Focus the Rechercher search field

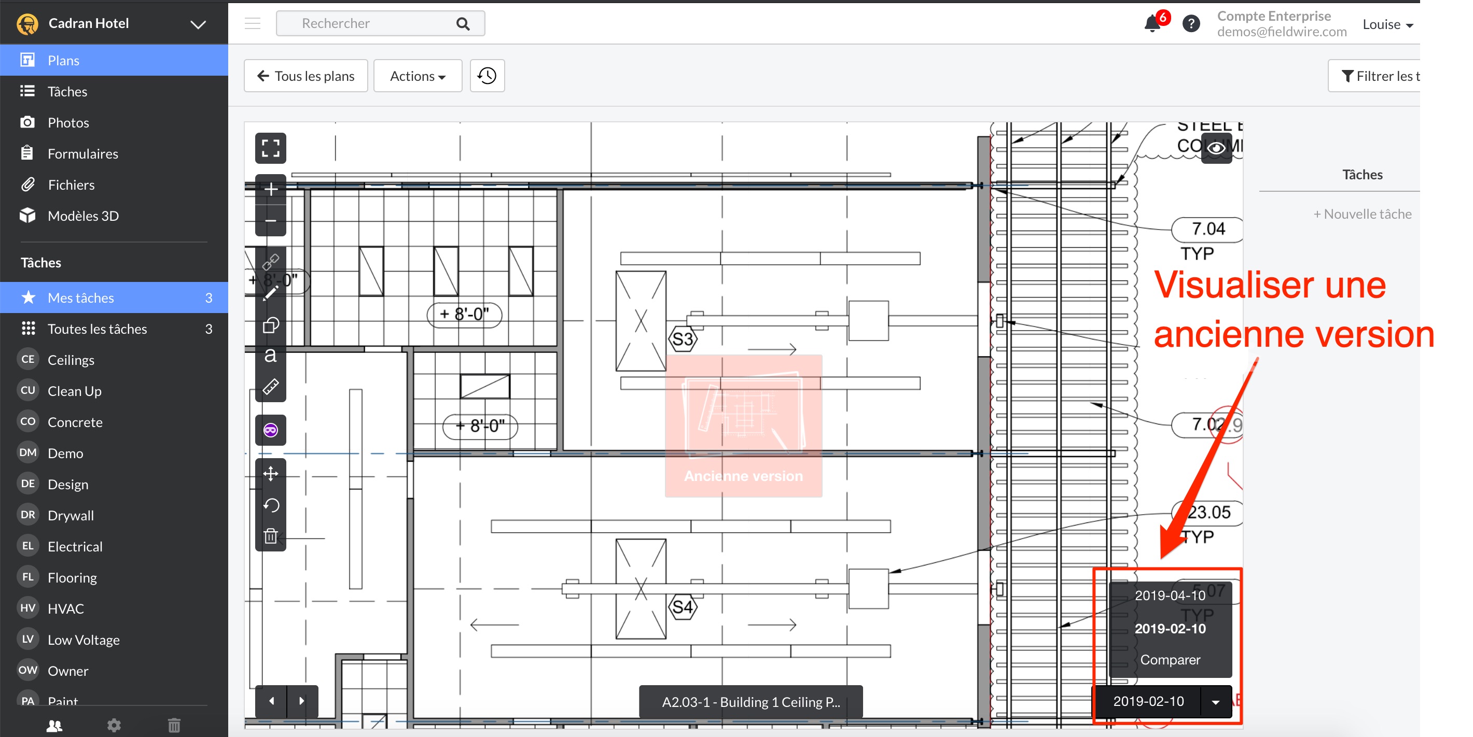click(380, 23)
